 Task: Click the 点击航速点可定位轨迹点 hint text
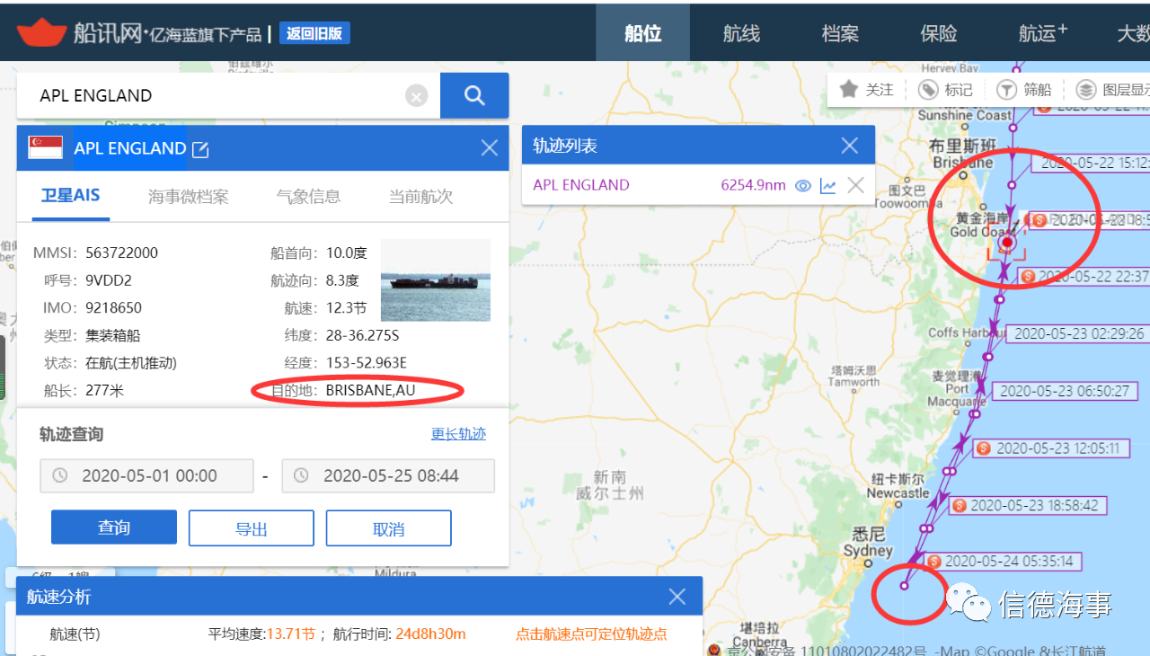591,634
